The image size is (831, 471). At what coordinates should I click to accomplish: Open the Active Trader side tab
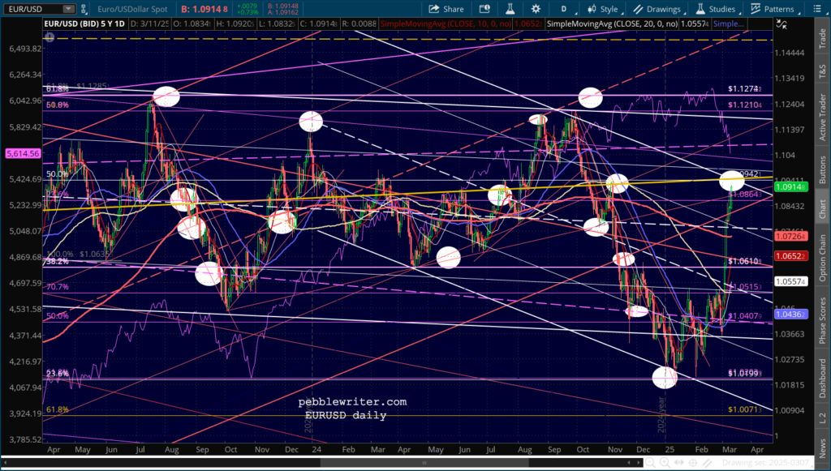(822, 117)
